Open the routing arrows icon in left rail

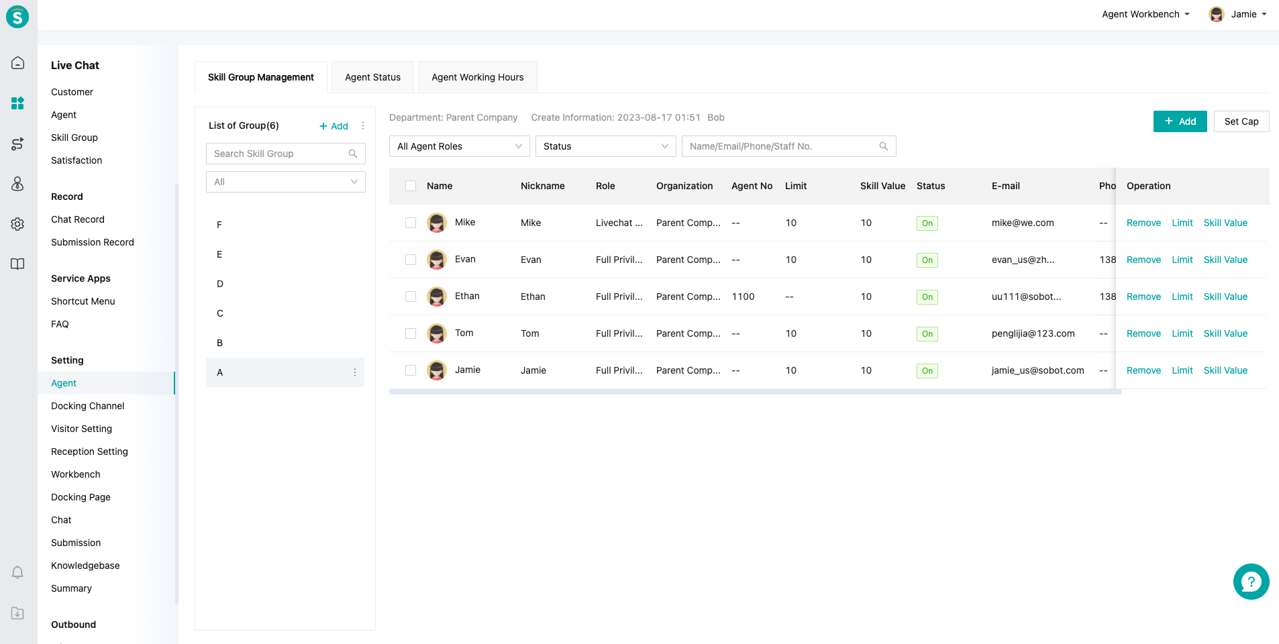click(x=18, y=144)
